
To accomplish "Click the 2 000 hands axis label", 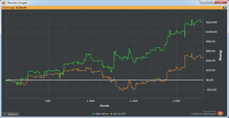I will pyautogui.click(x=177, y=101).
